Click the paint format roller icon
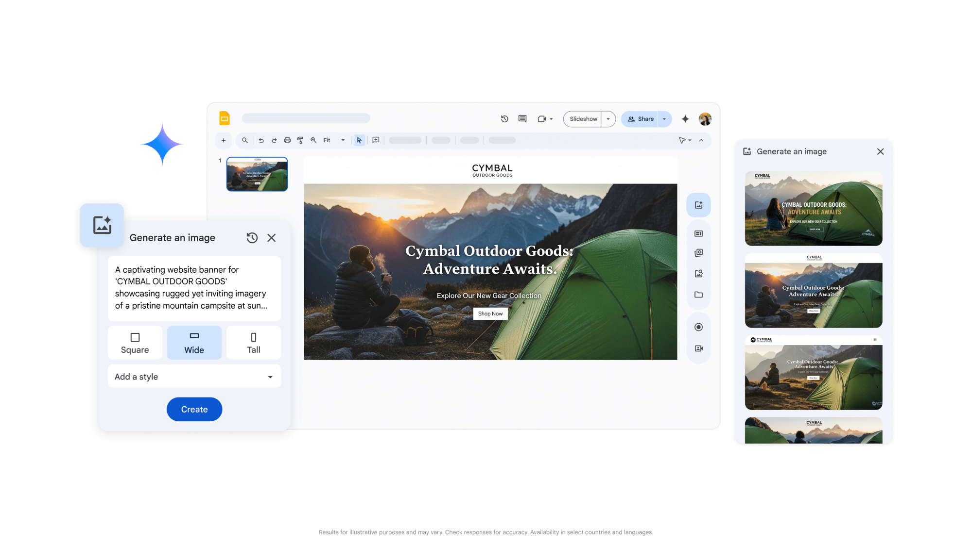This screenshot has width=972, height=546. [x=300, y=140]
